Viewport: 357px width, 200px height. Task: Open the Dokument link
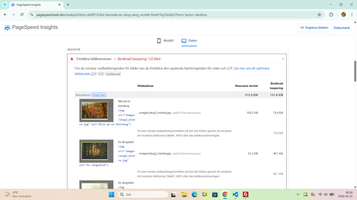[341, 28]
